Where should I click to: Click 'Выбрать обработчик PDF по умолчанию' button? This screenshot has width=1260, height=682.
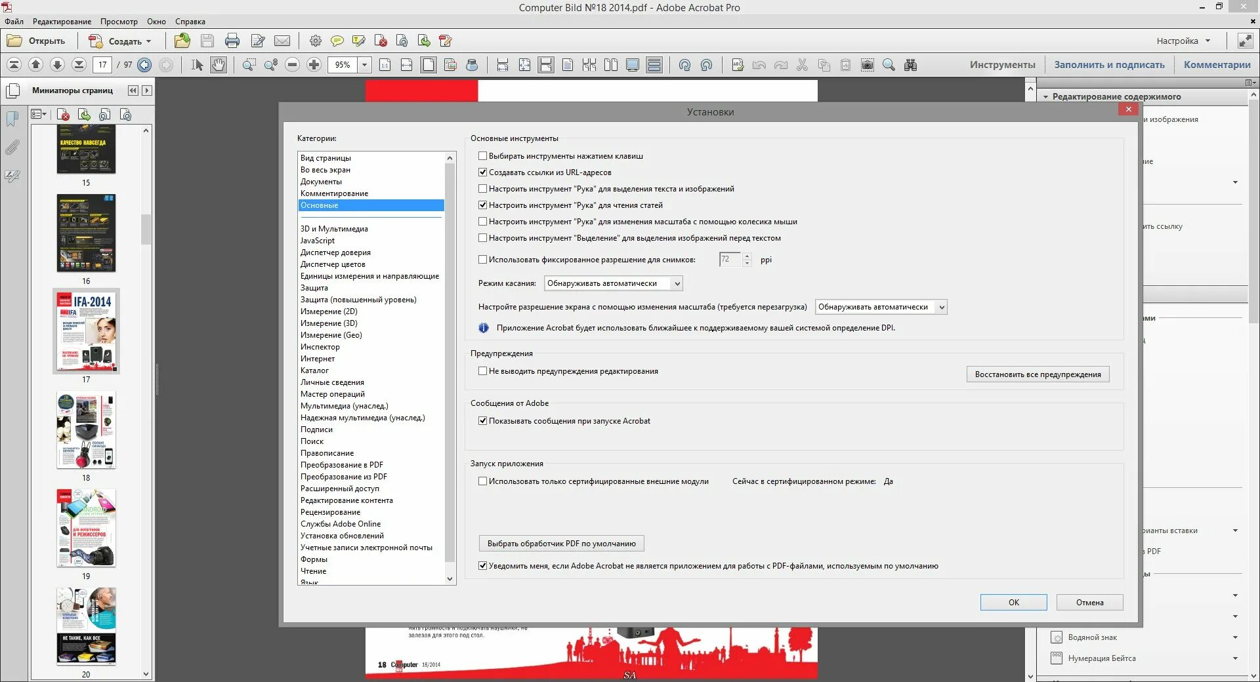coord(562,544)
